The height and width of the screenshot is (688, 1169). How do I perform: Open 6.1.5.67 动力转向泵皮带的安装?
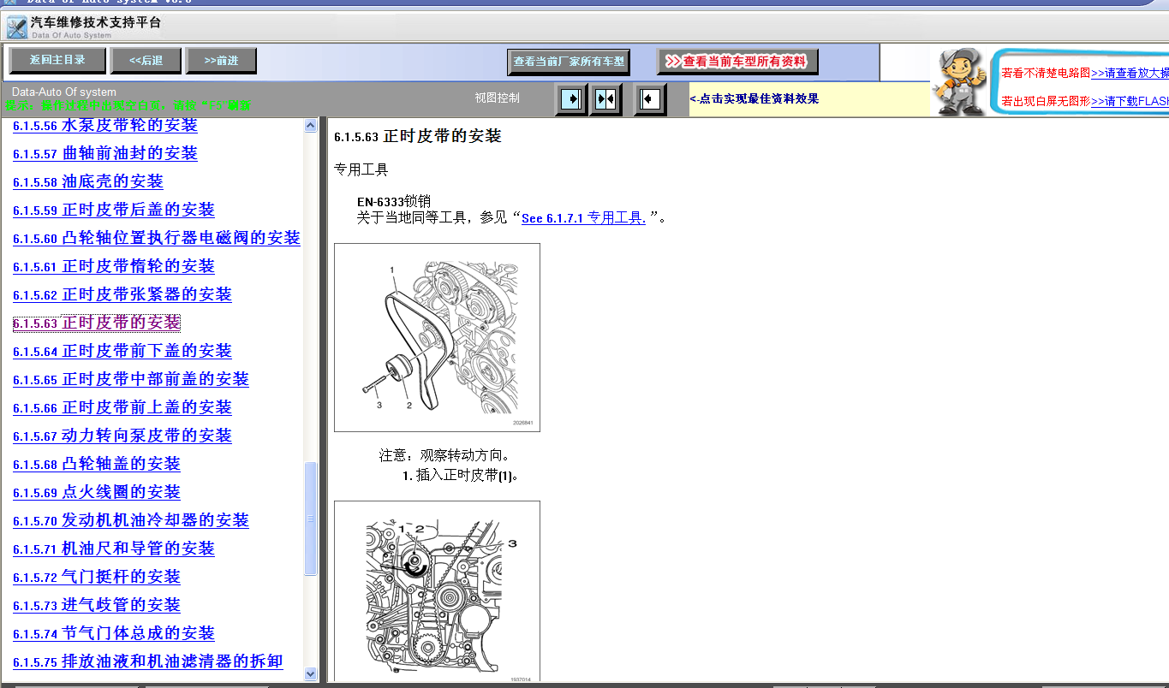tap(122, 436)
